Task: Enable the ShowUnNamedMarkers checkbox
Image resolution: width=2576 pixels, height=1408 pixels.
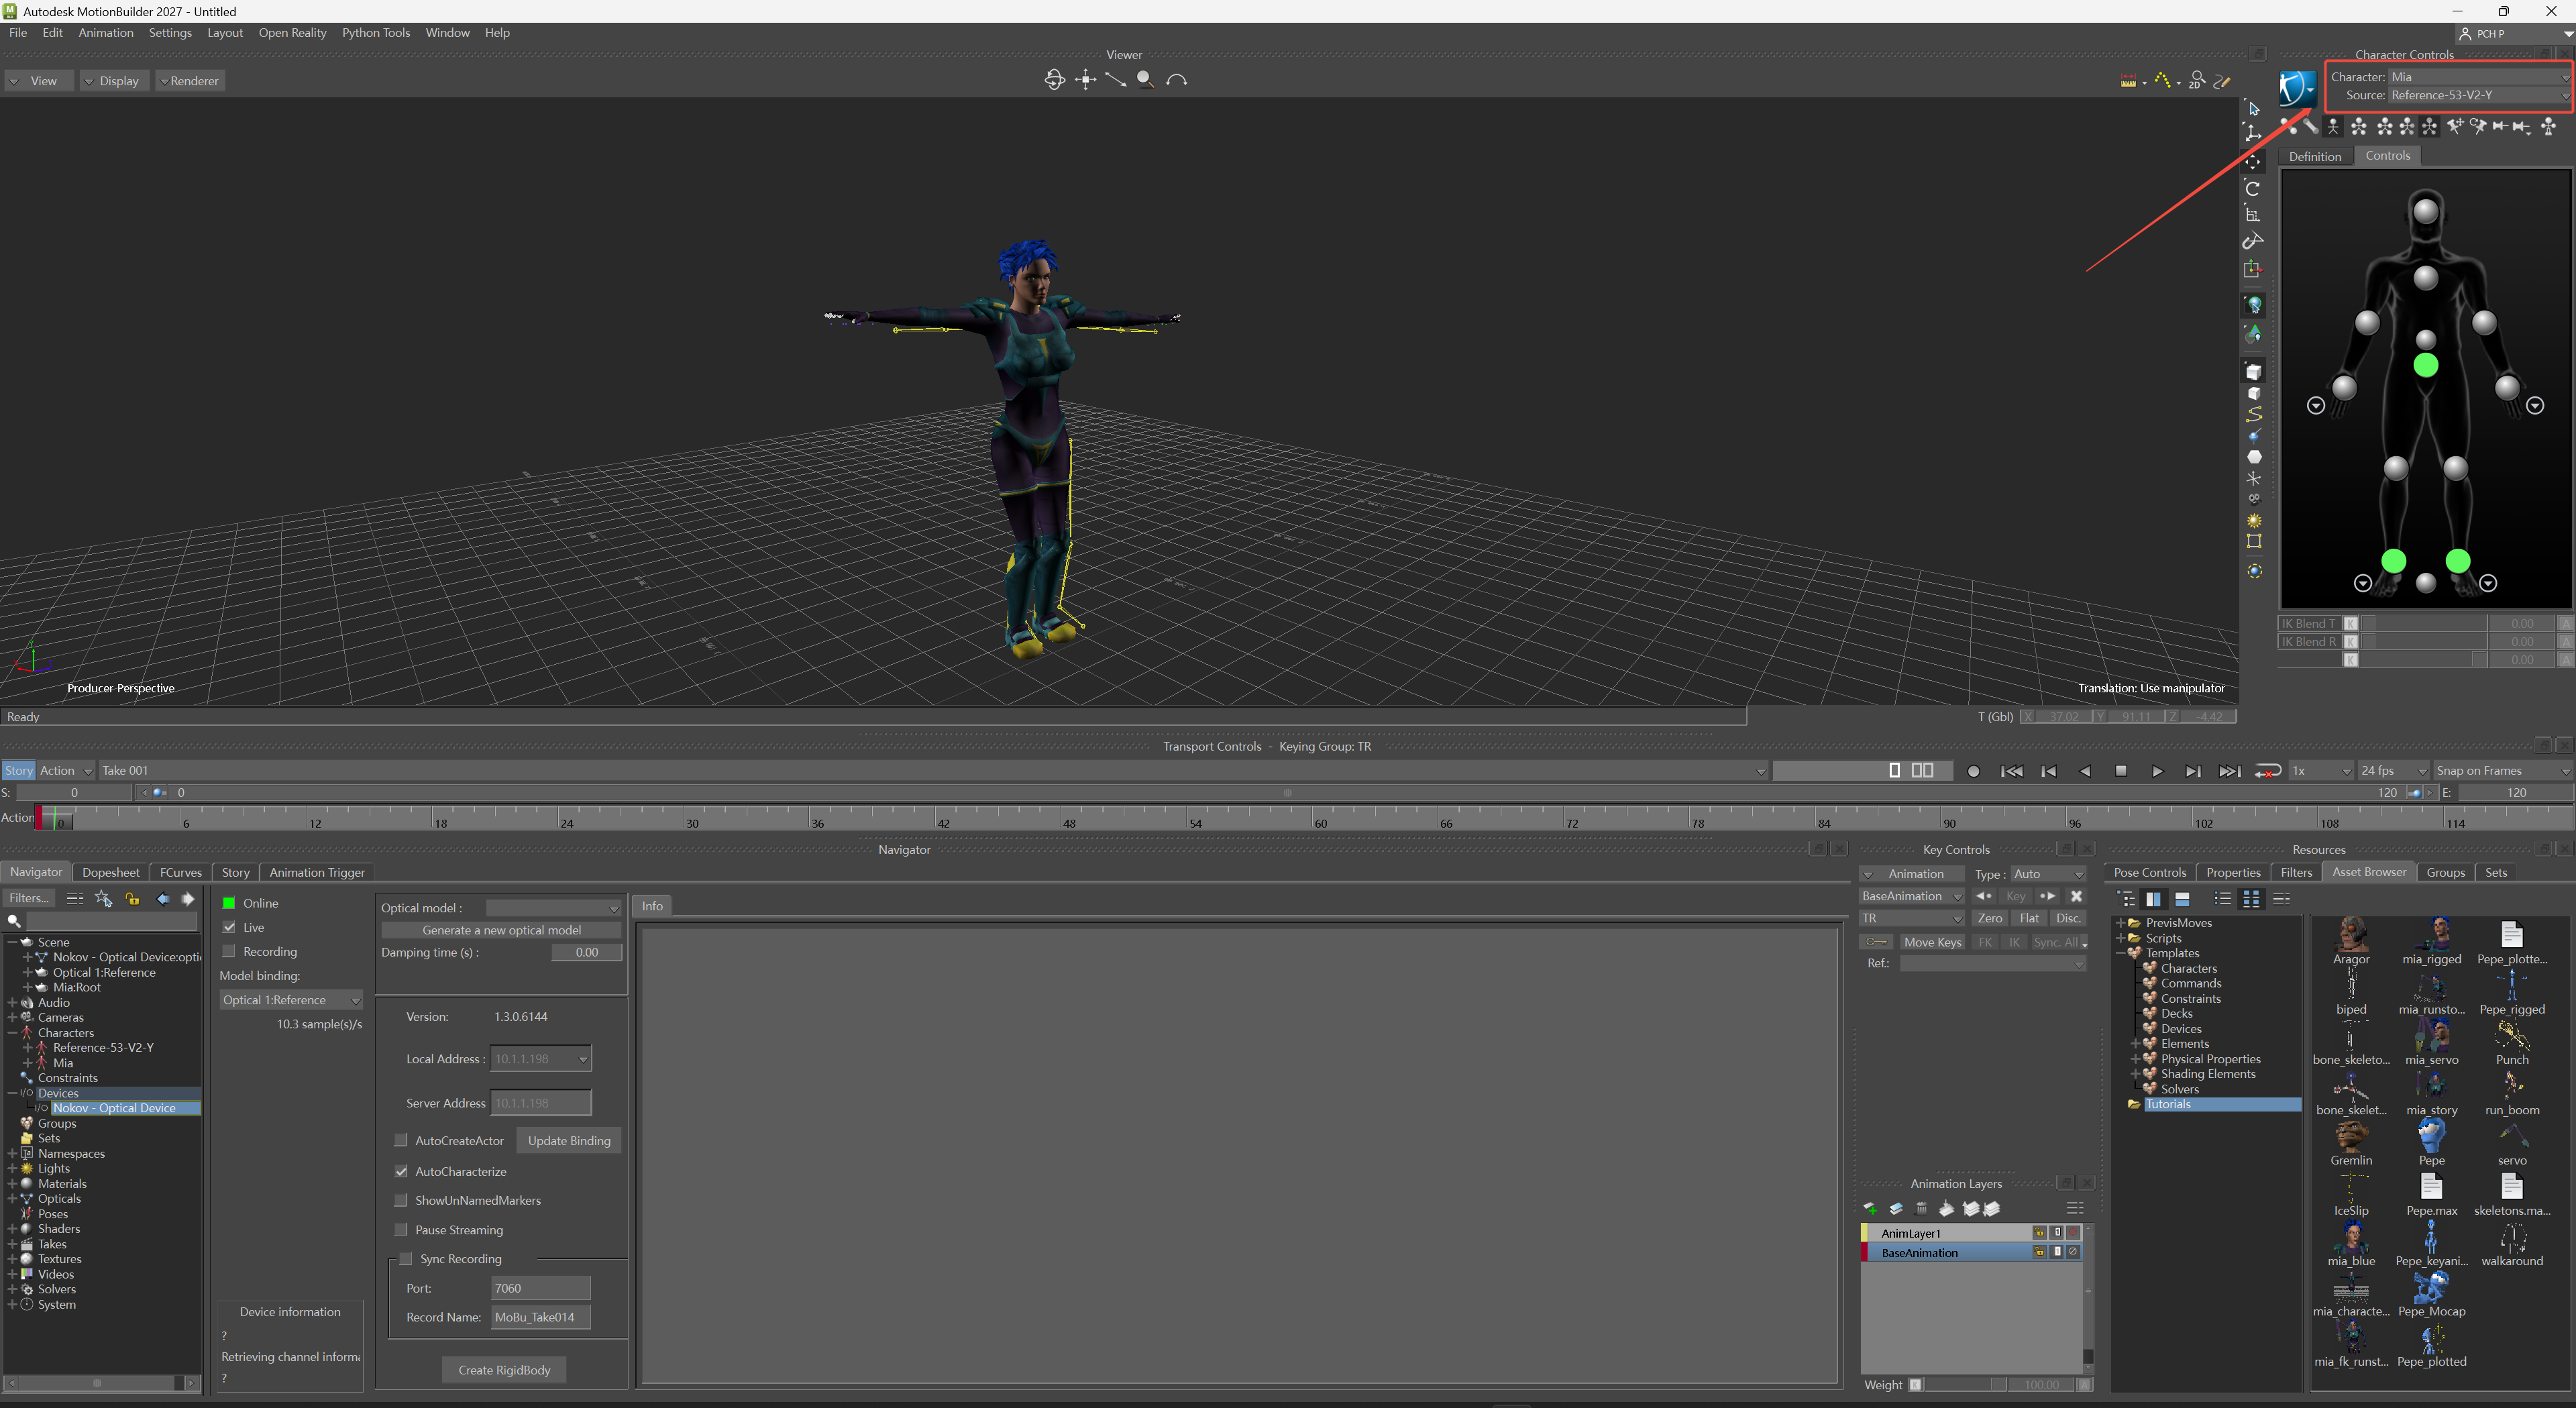Action: click(401, 1200)
